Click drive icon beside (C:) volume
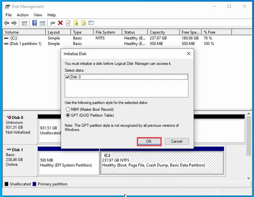 click(x=6, y=38)
